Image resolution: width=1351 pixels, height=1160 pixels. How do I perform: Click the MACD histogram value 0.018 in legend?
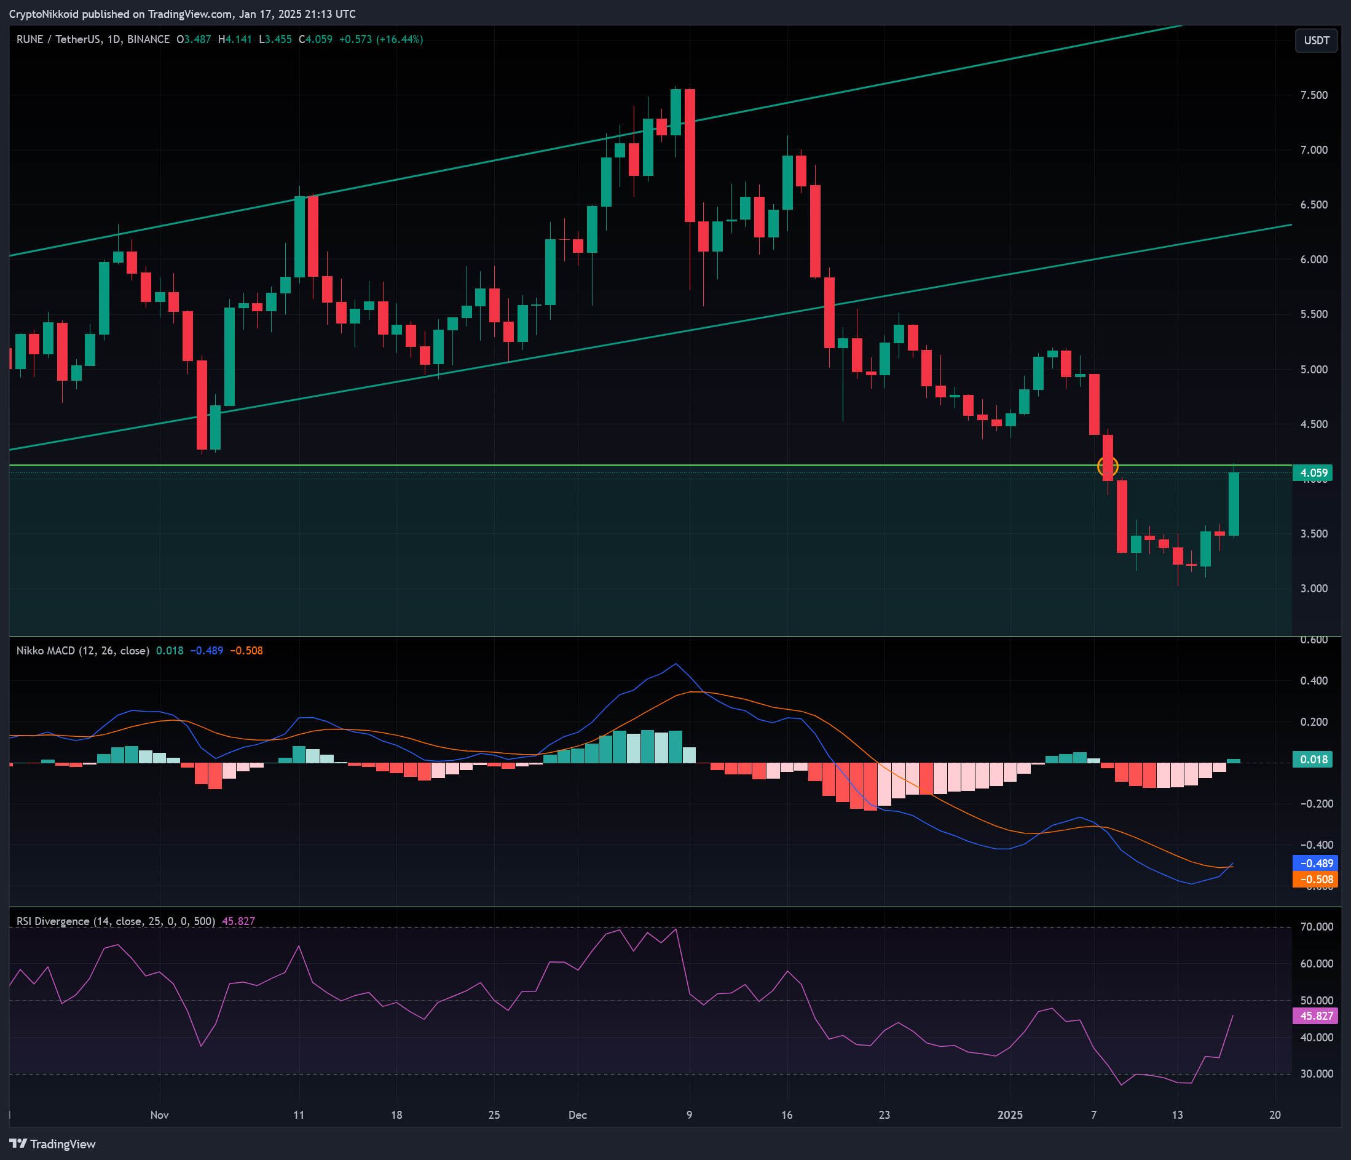click(x=170, y=651)
